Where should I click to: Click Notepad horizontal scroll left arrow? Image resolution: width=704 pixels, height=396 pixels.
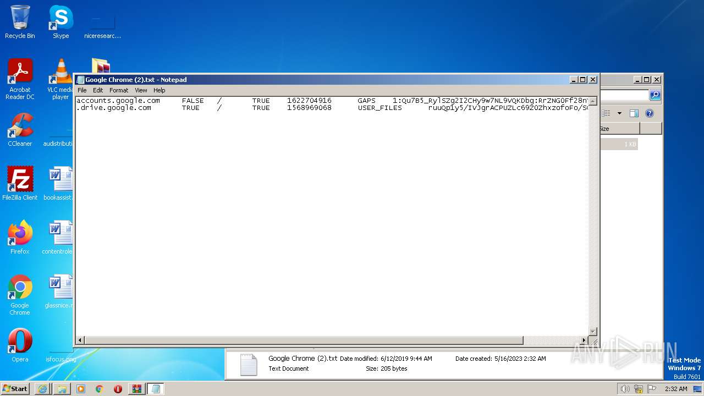[80, 340]
